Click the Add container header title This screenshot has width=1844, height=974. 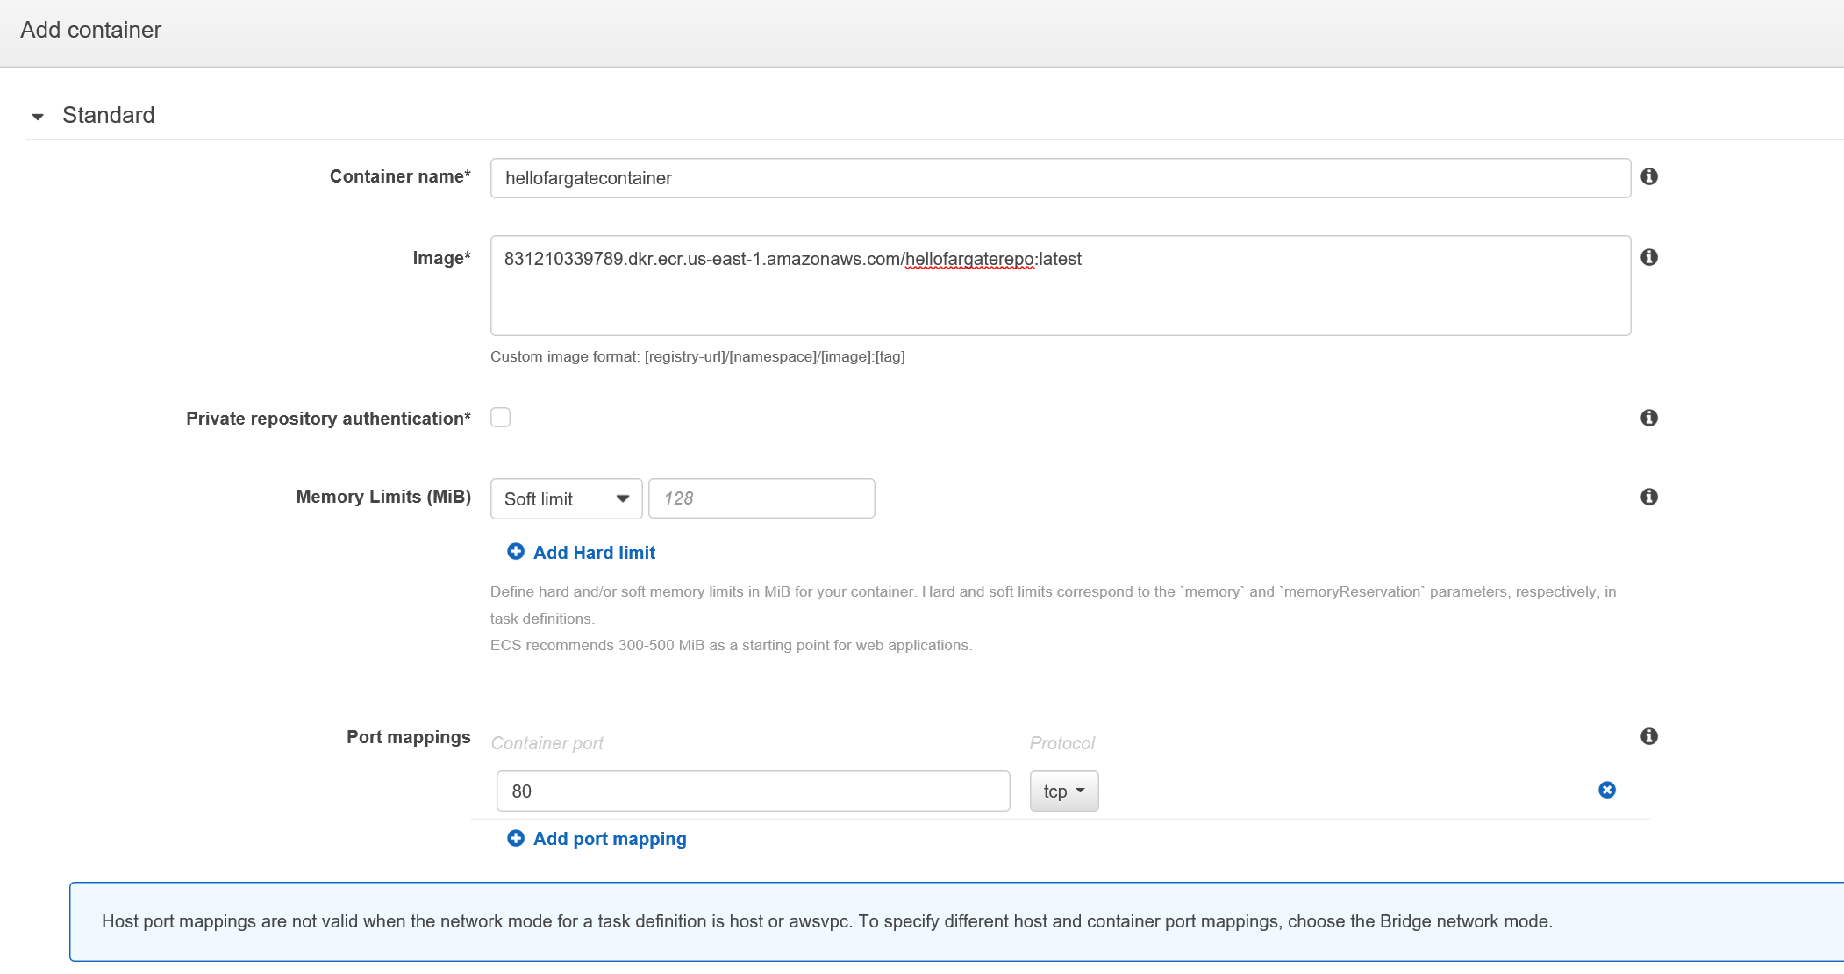(x=91, y=30)
